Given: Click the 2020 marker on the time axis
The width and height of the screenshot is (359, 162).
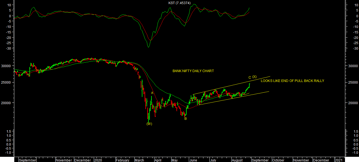Looking at the screenshot, I should [x=98, y=160].
